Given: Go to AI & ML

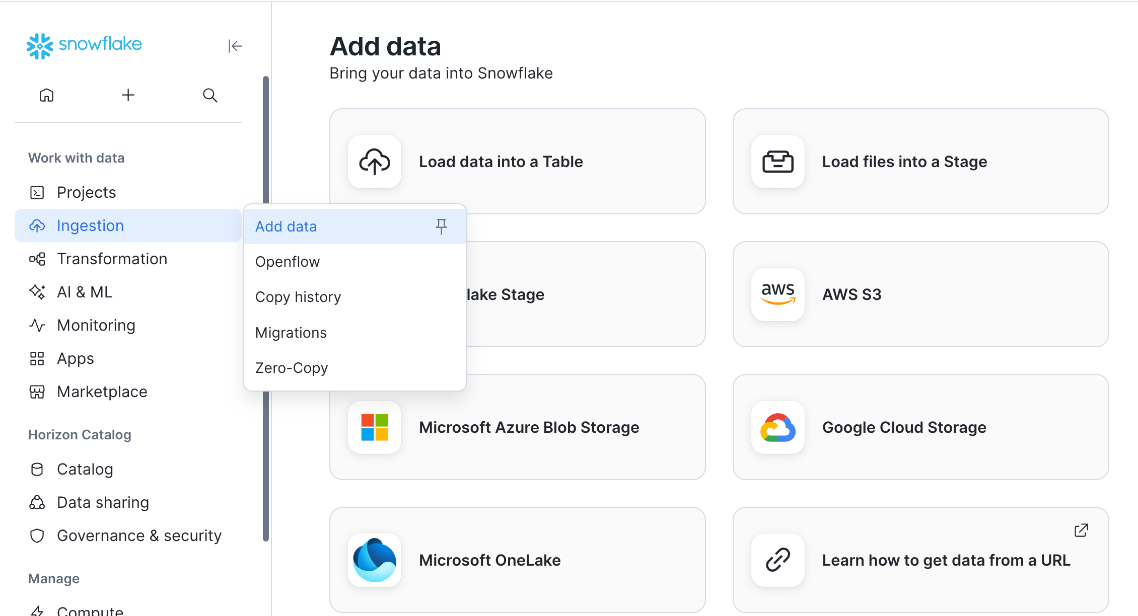Looking at the screenshot, I should (128, 292).
